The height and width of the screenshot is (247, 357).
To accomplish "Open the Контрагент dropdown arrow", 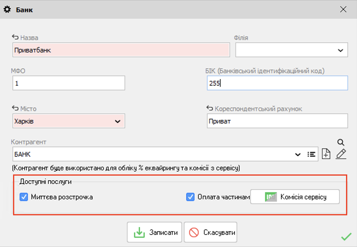I will (298, 154).
